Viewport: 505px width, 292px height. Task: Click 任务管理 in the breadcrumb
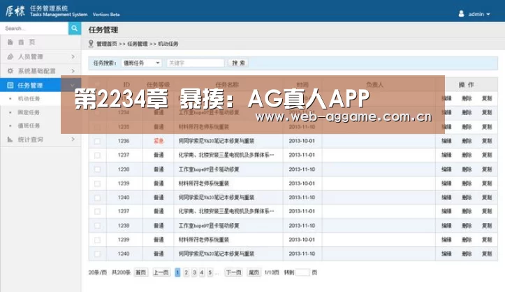(137, 44)
